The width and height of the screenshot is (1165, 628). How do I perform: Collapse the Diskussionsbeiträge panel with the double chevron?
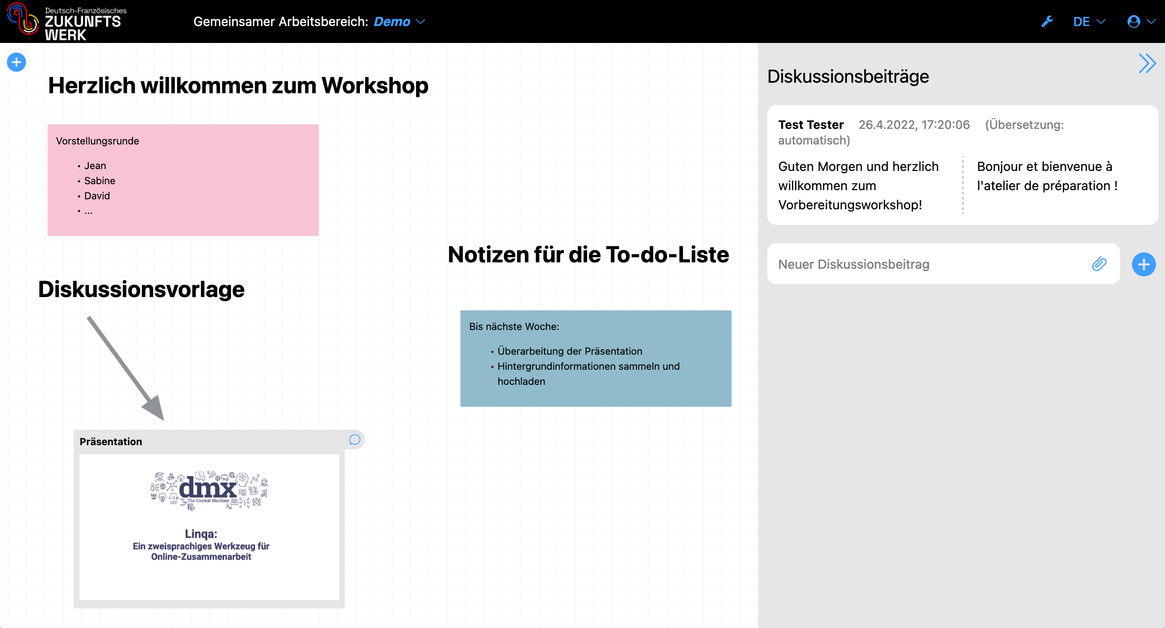tap(1147, 64)
